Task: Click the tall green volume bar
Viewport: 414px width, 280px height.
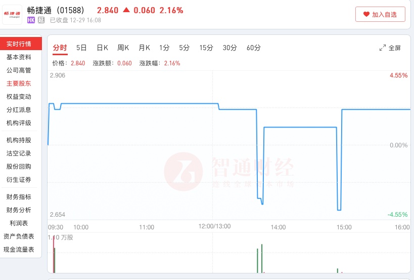Action: 262,258
